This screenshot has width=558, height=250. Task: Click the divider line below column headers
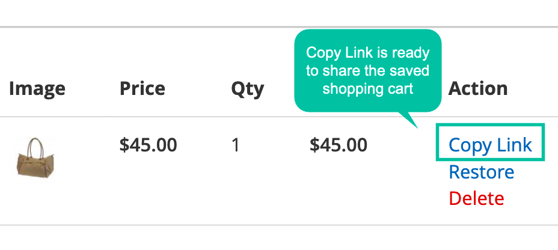pos(279,117)
